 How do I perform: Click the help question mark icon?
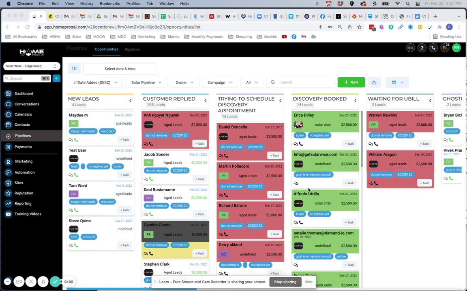click(422, 48)
